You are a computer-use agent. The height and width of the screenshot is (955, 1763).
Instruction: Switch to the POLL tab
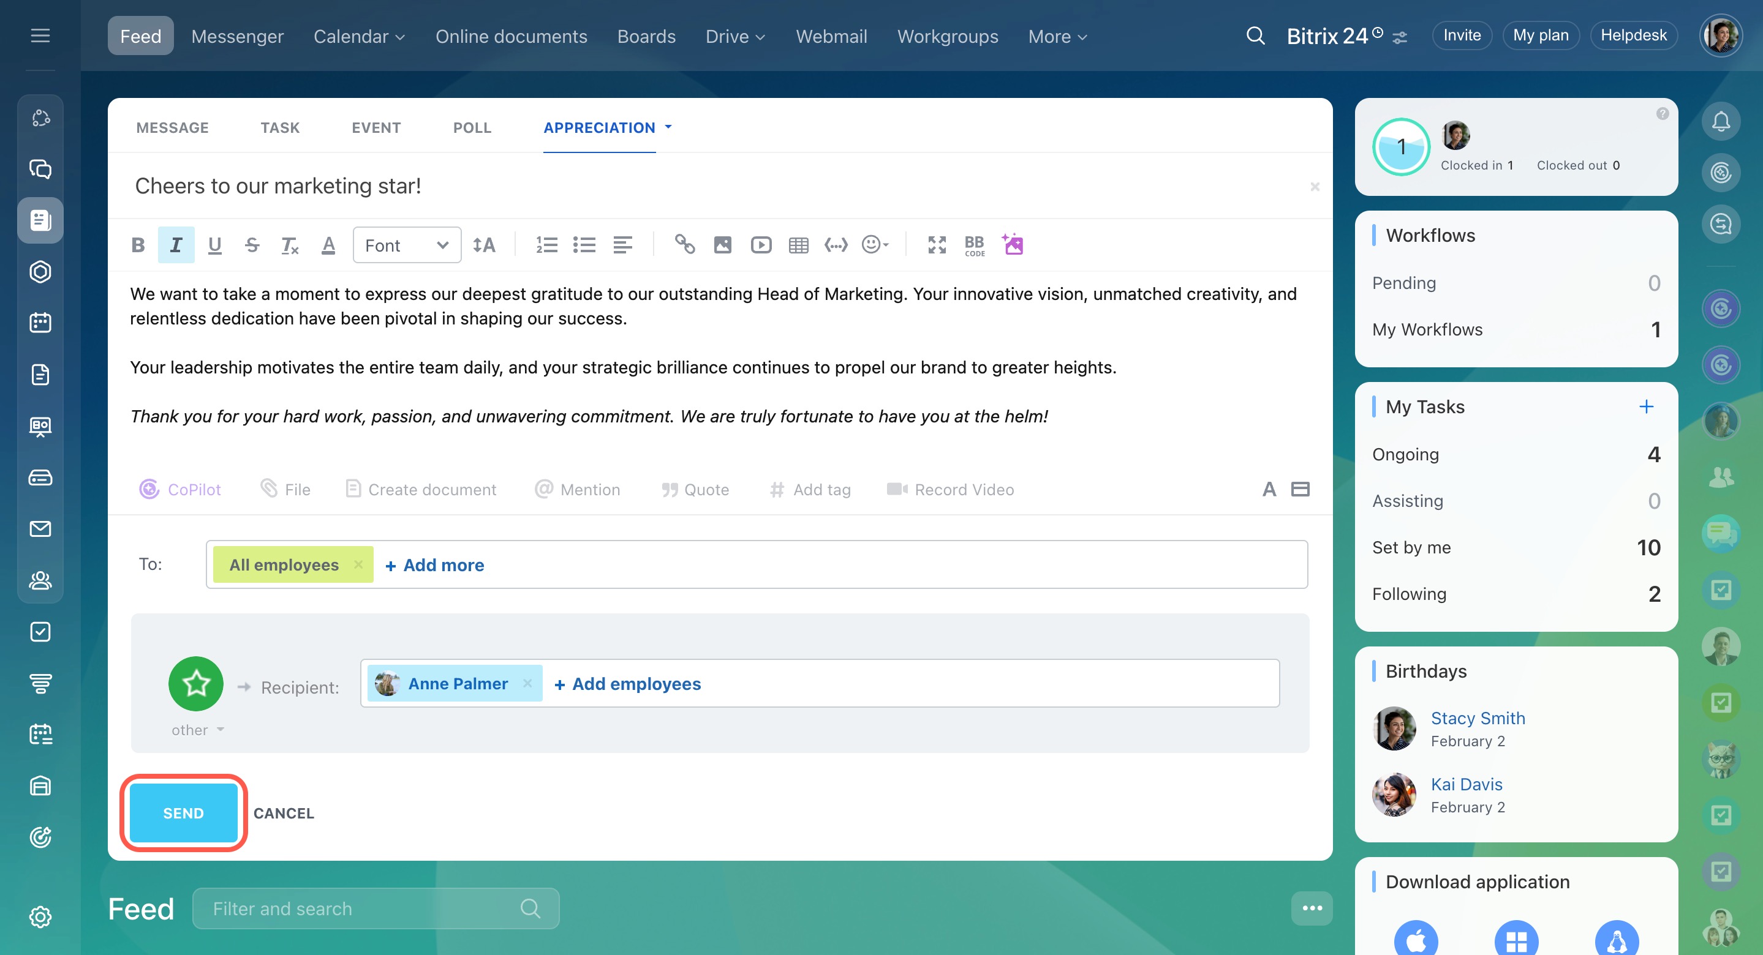click(x=472, y=127)
